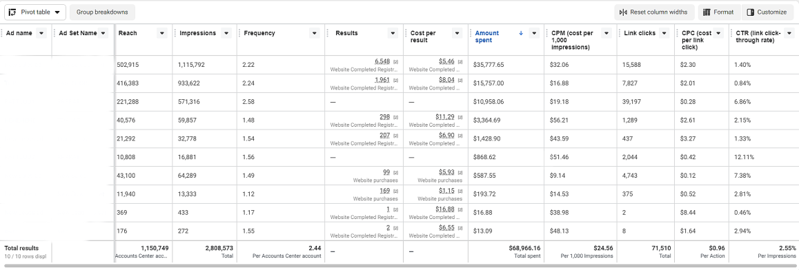Click the underlined 298 results value

pos(385,117)
